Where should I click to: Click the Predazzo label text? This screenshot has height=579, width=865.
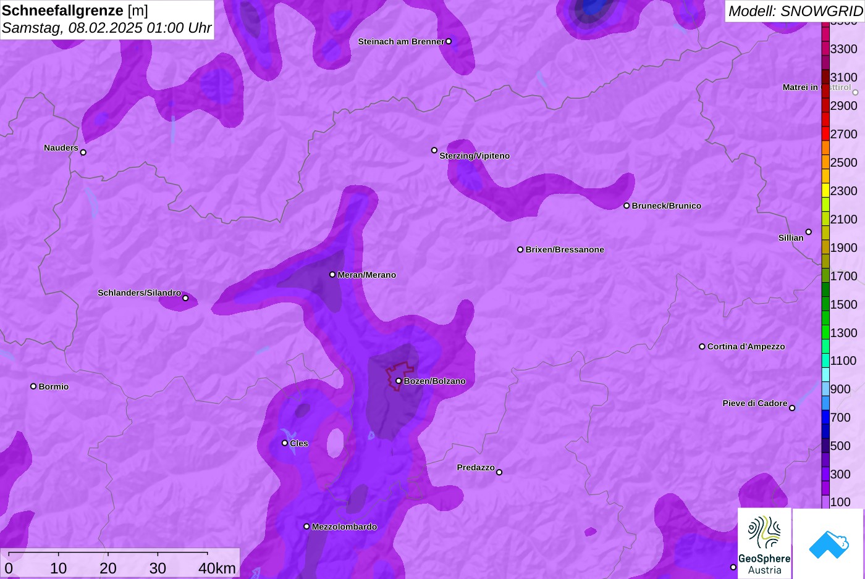point(476,467)
